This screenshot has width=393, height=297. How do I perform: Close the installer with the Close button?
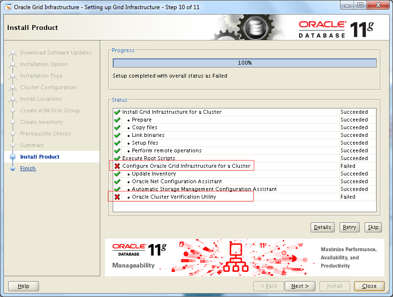pyautogui.click(x=369, y=286)
